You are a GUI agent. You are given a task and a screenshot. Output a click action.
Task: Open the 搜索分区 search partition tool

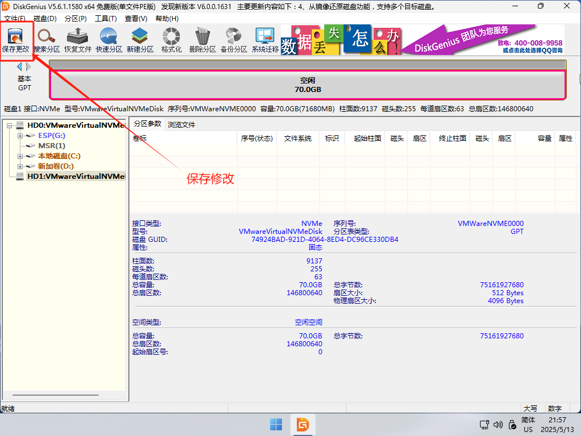pyautogui.click(x=47, y=40)
